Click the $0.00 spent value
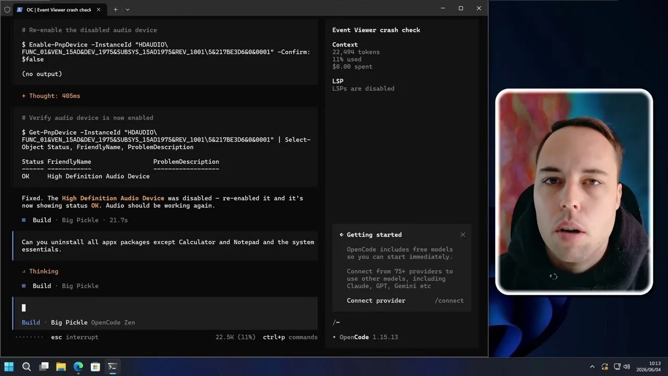This screenshot has height=376, width=668. [x=352, y=66]
